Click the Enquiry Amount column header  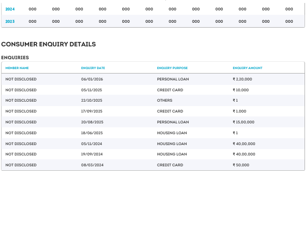tap(248, 68)
